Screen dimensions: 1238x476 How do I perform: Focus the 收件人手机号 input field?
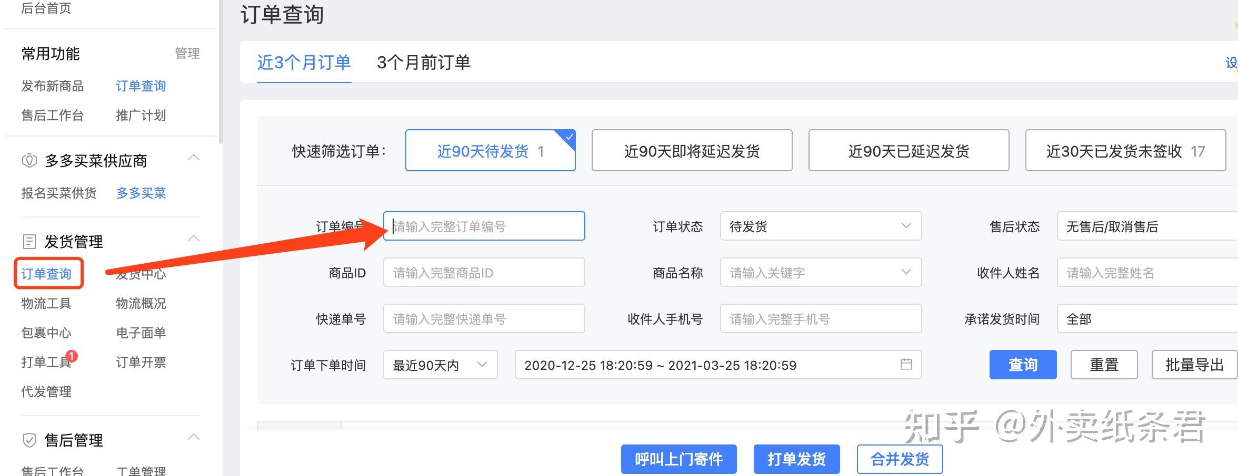coord(821,318)
